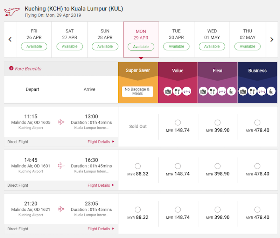Select Super Saver fare for the 14:45 flight
This screenshot has height=238, width=280.
point(138,166)
